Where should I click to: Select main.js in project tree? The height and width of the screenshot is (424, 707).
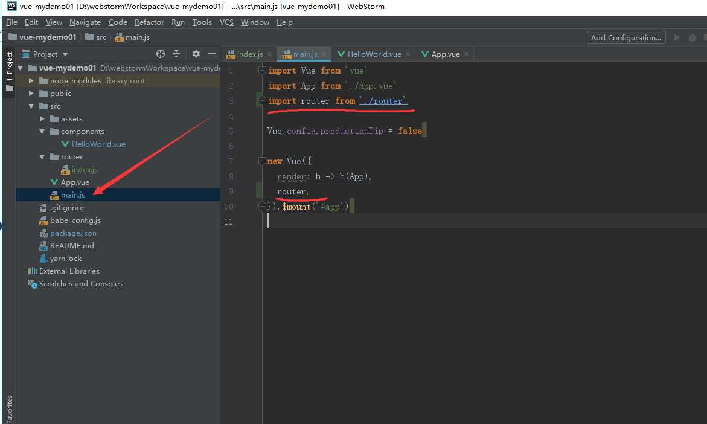click(x=72, y=195)
